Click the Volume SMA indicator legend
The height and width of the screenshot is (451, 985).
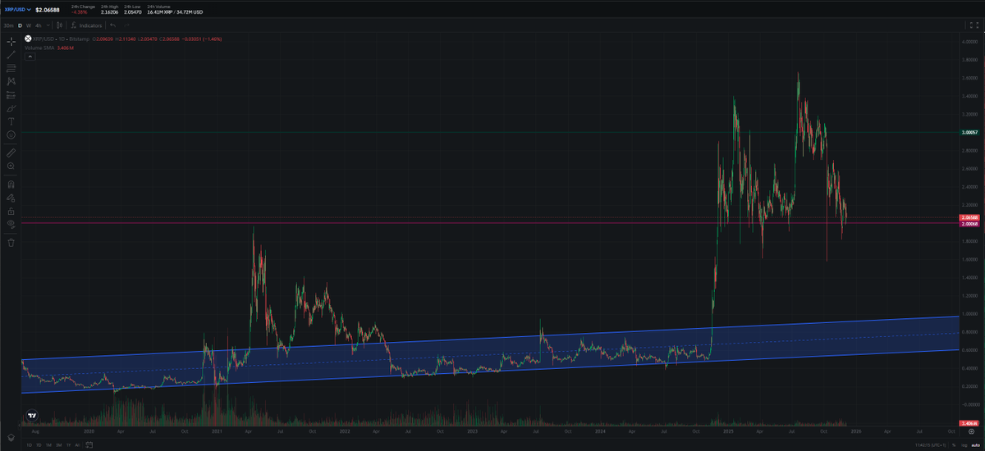point(48,48)
